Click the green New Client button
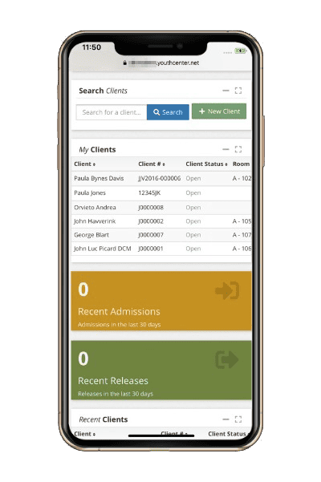321x482 pixels. click(x=219, y=111)
